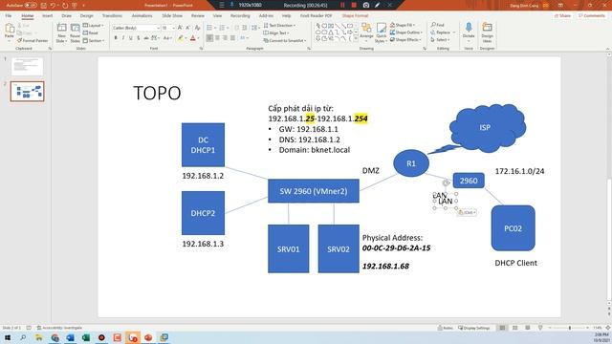Screen dimensions: 612x344
Task: Select slide 1 thumbnail
Action: (x=27, y=67)
